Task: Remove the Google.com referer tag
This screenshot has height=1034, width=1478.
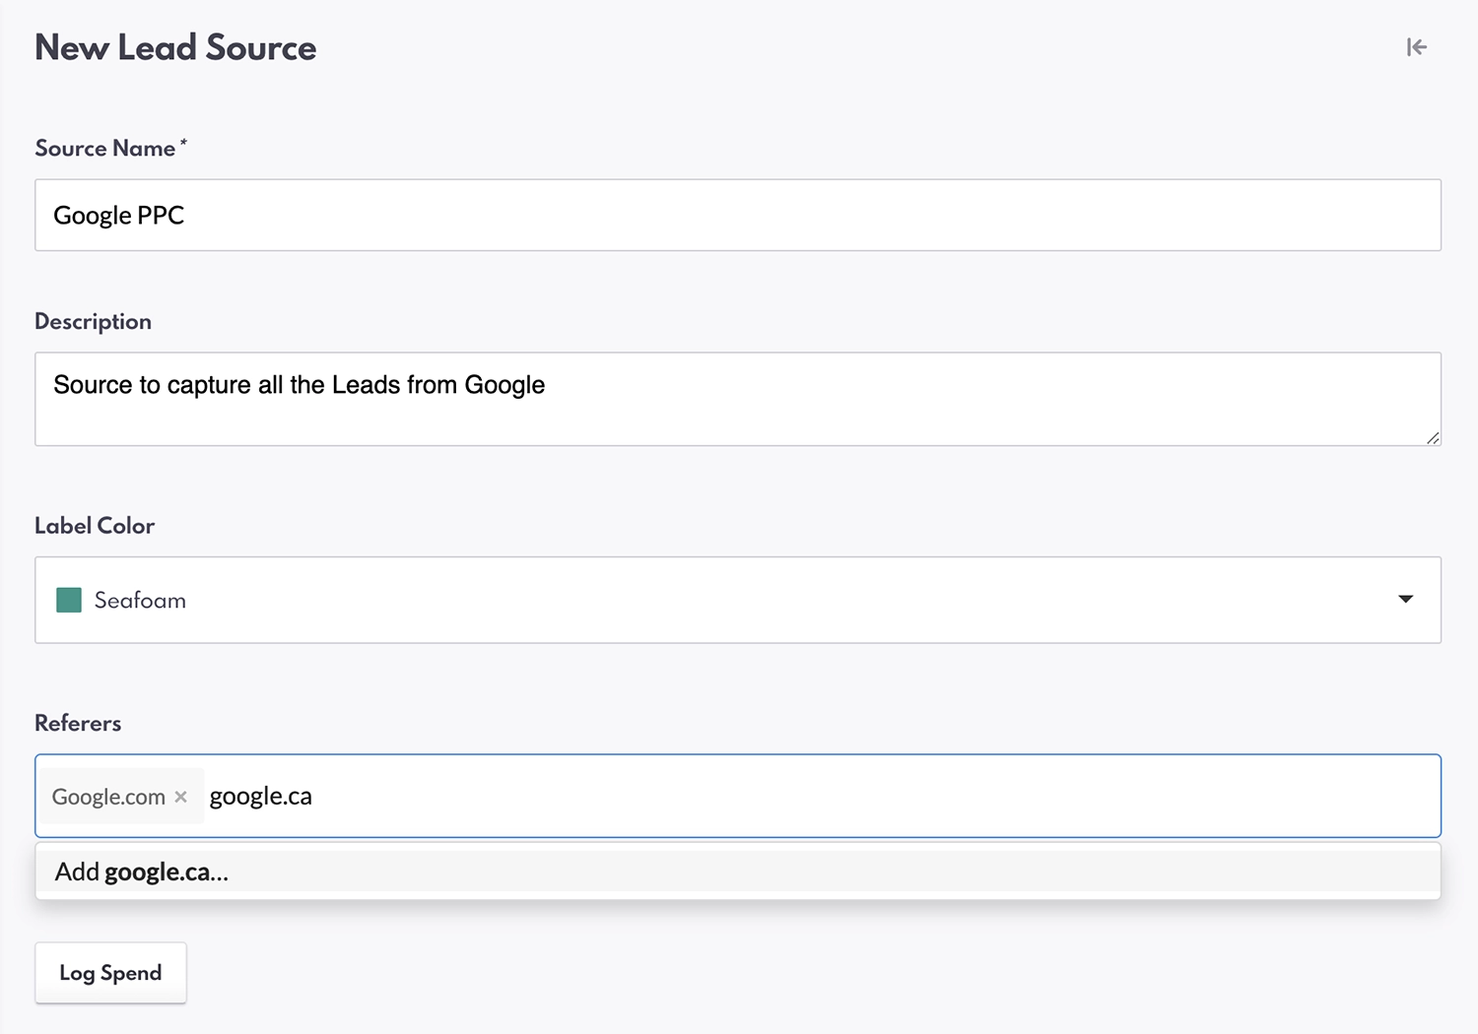Action: pos(180,797)
